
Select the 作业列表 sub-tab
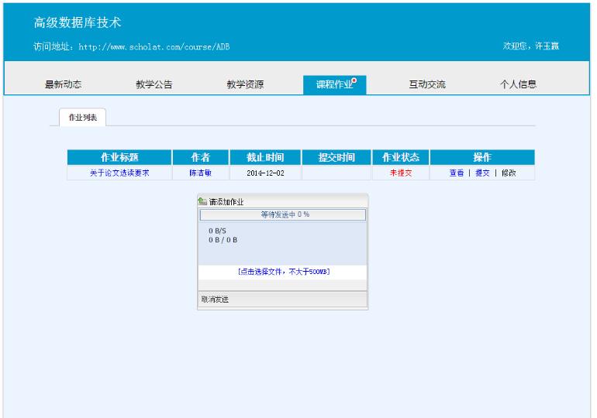tap(83, 118)
